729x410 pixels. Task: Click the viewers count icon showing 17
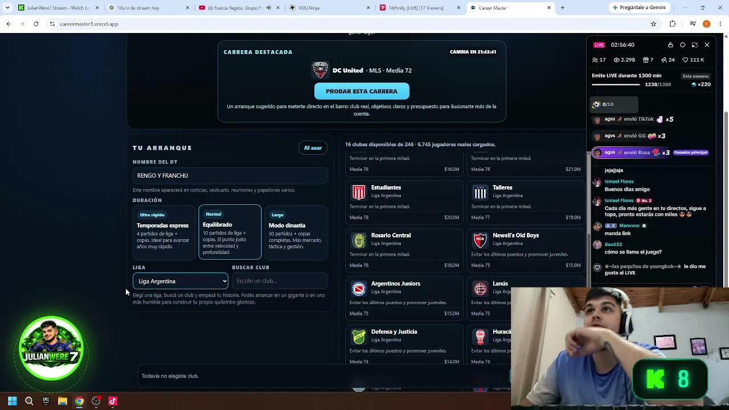(x=595, y=60)
